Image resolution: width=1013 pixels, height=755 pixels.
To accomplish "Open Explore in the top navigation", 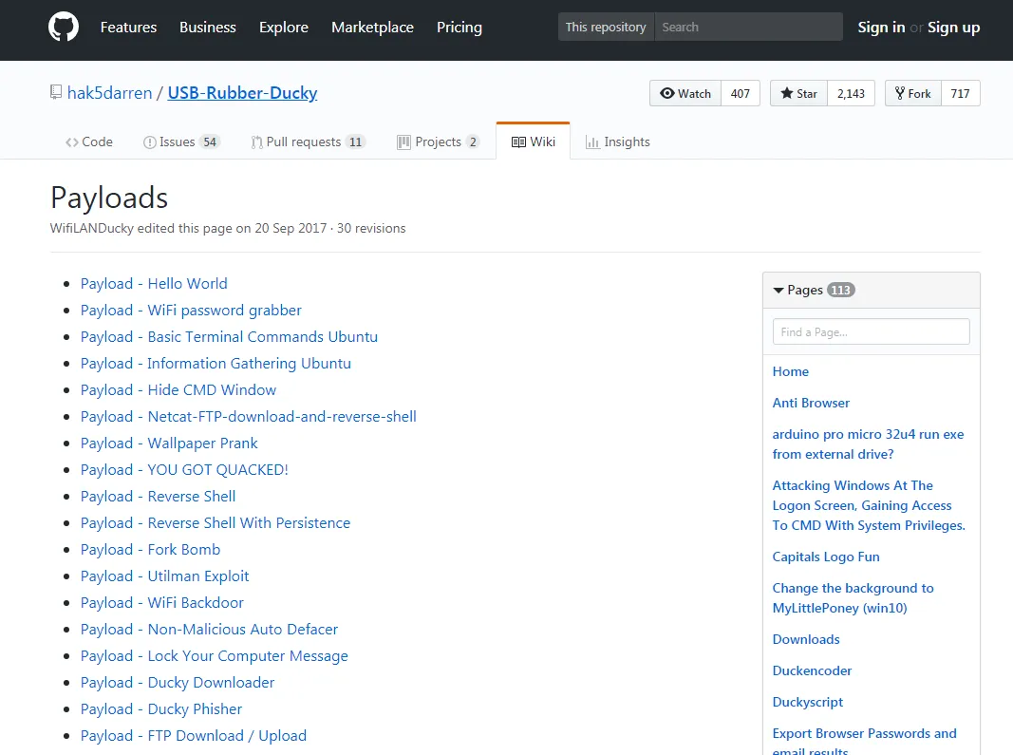I will pyautogui.click(x=284, y=28).
